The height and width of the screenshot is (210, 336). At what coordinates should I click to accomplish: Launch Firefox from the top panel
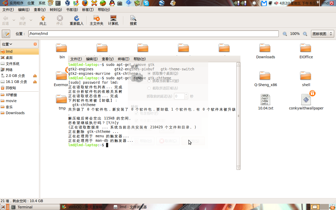coord(85,3)
